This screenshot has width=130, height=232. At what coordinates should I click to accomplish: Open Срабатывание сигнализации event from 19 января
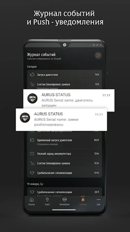click(x=64, y=192)
